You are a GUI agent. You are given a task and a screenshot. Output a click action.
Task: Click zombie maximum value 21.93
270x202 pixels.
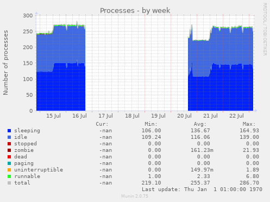tap(251, 150)
